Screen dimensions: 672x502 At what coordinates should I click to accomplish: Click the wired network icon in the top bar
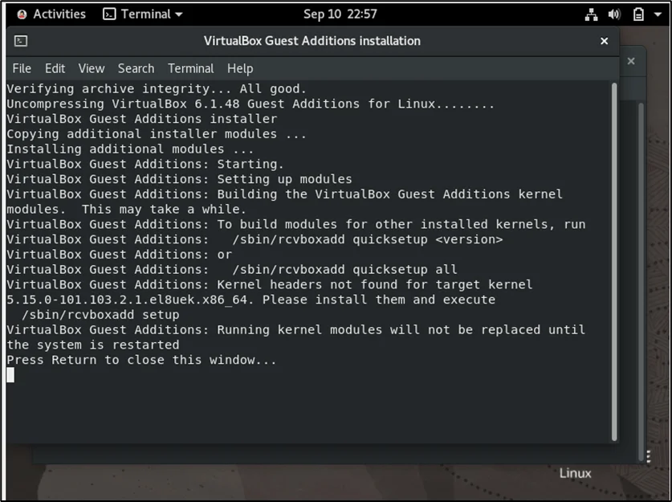[590, 14]
